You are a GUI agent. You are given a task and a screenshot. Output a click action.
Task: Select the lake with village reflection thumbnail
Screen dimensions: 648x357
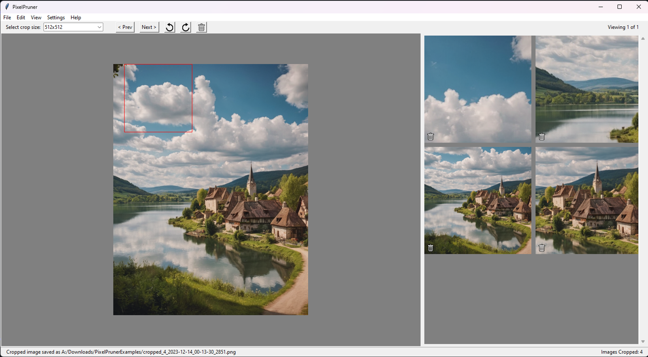coord(478,201)
